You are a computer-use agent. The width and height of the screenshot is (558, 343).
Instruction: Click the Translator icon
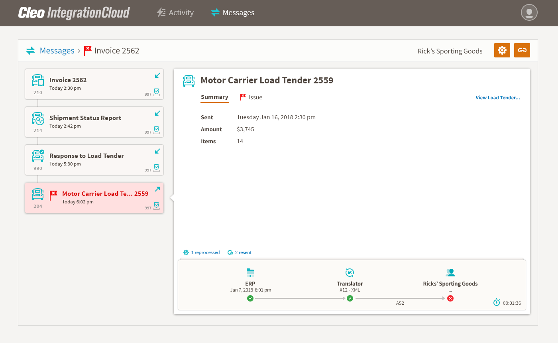pyautogui.click(x=350, y=273)
